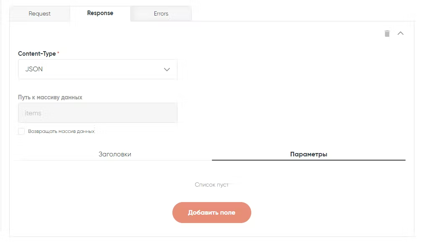Click the Список пуст empty list message
The width and height of the screenshot is (427, 244).
click(x=212, y=184)
